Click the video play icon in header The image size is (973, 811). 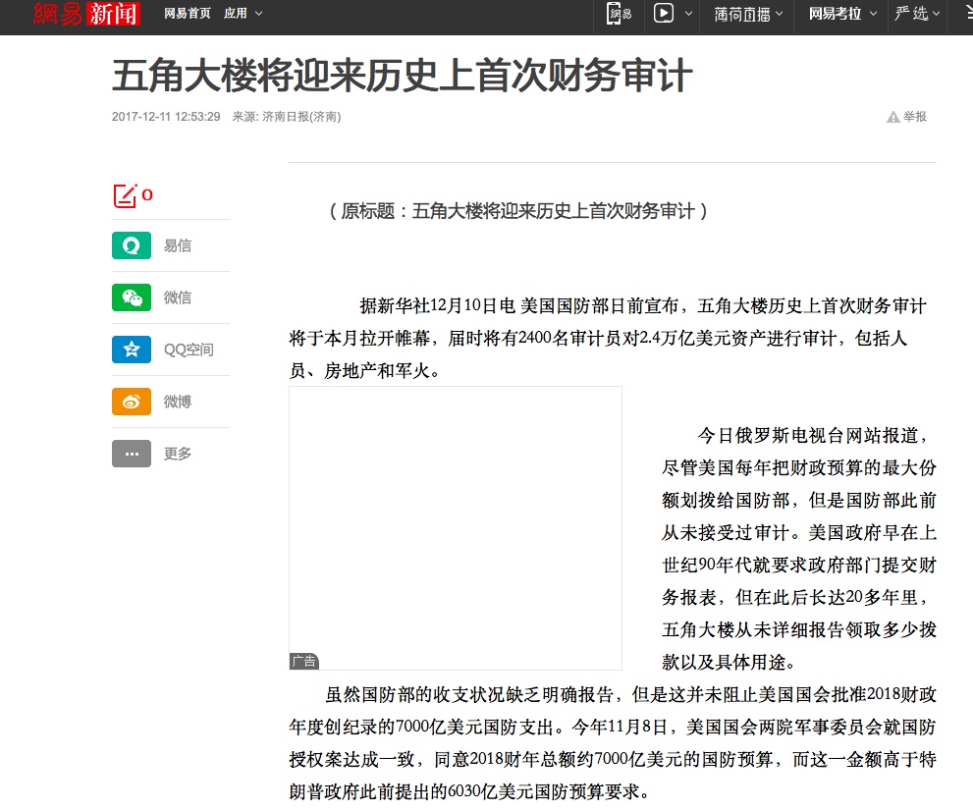pos(665,14)
